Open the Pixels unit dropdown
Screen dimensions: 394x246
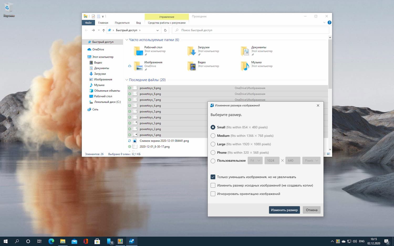311,161
